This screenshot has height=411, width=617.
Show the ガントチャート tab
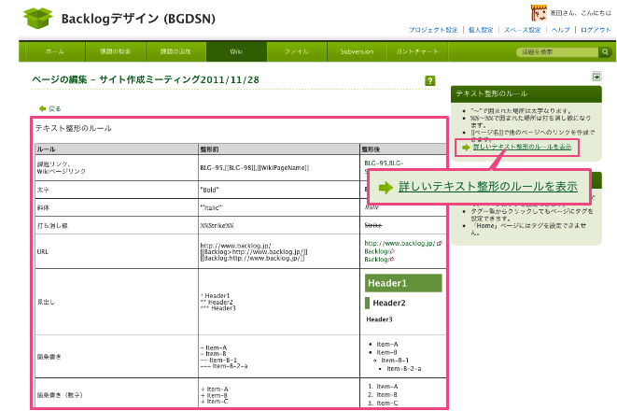417,51
